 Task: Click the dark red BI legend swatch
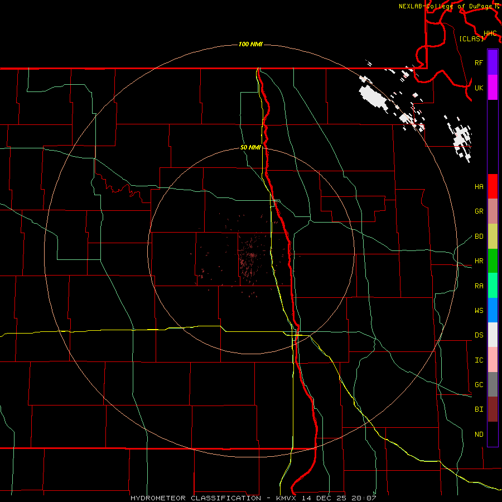tap(493, 409)
